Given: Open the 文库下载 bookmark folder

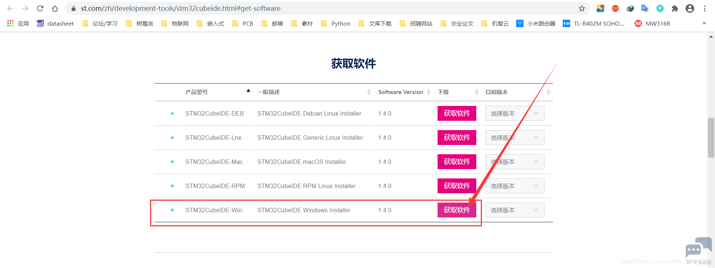Looking at the screenshot, I should (375, 23).
